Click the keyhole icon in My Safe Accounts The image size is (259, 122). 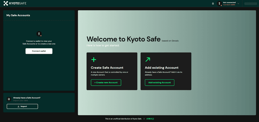click(x=39, y=34)
